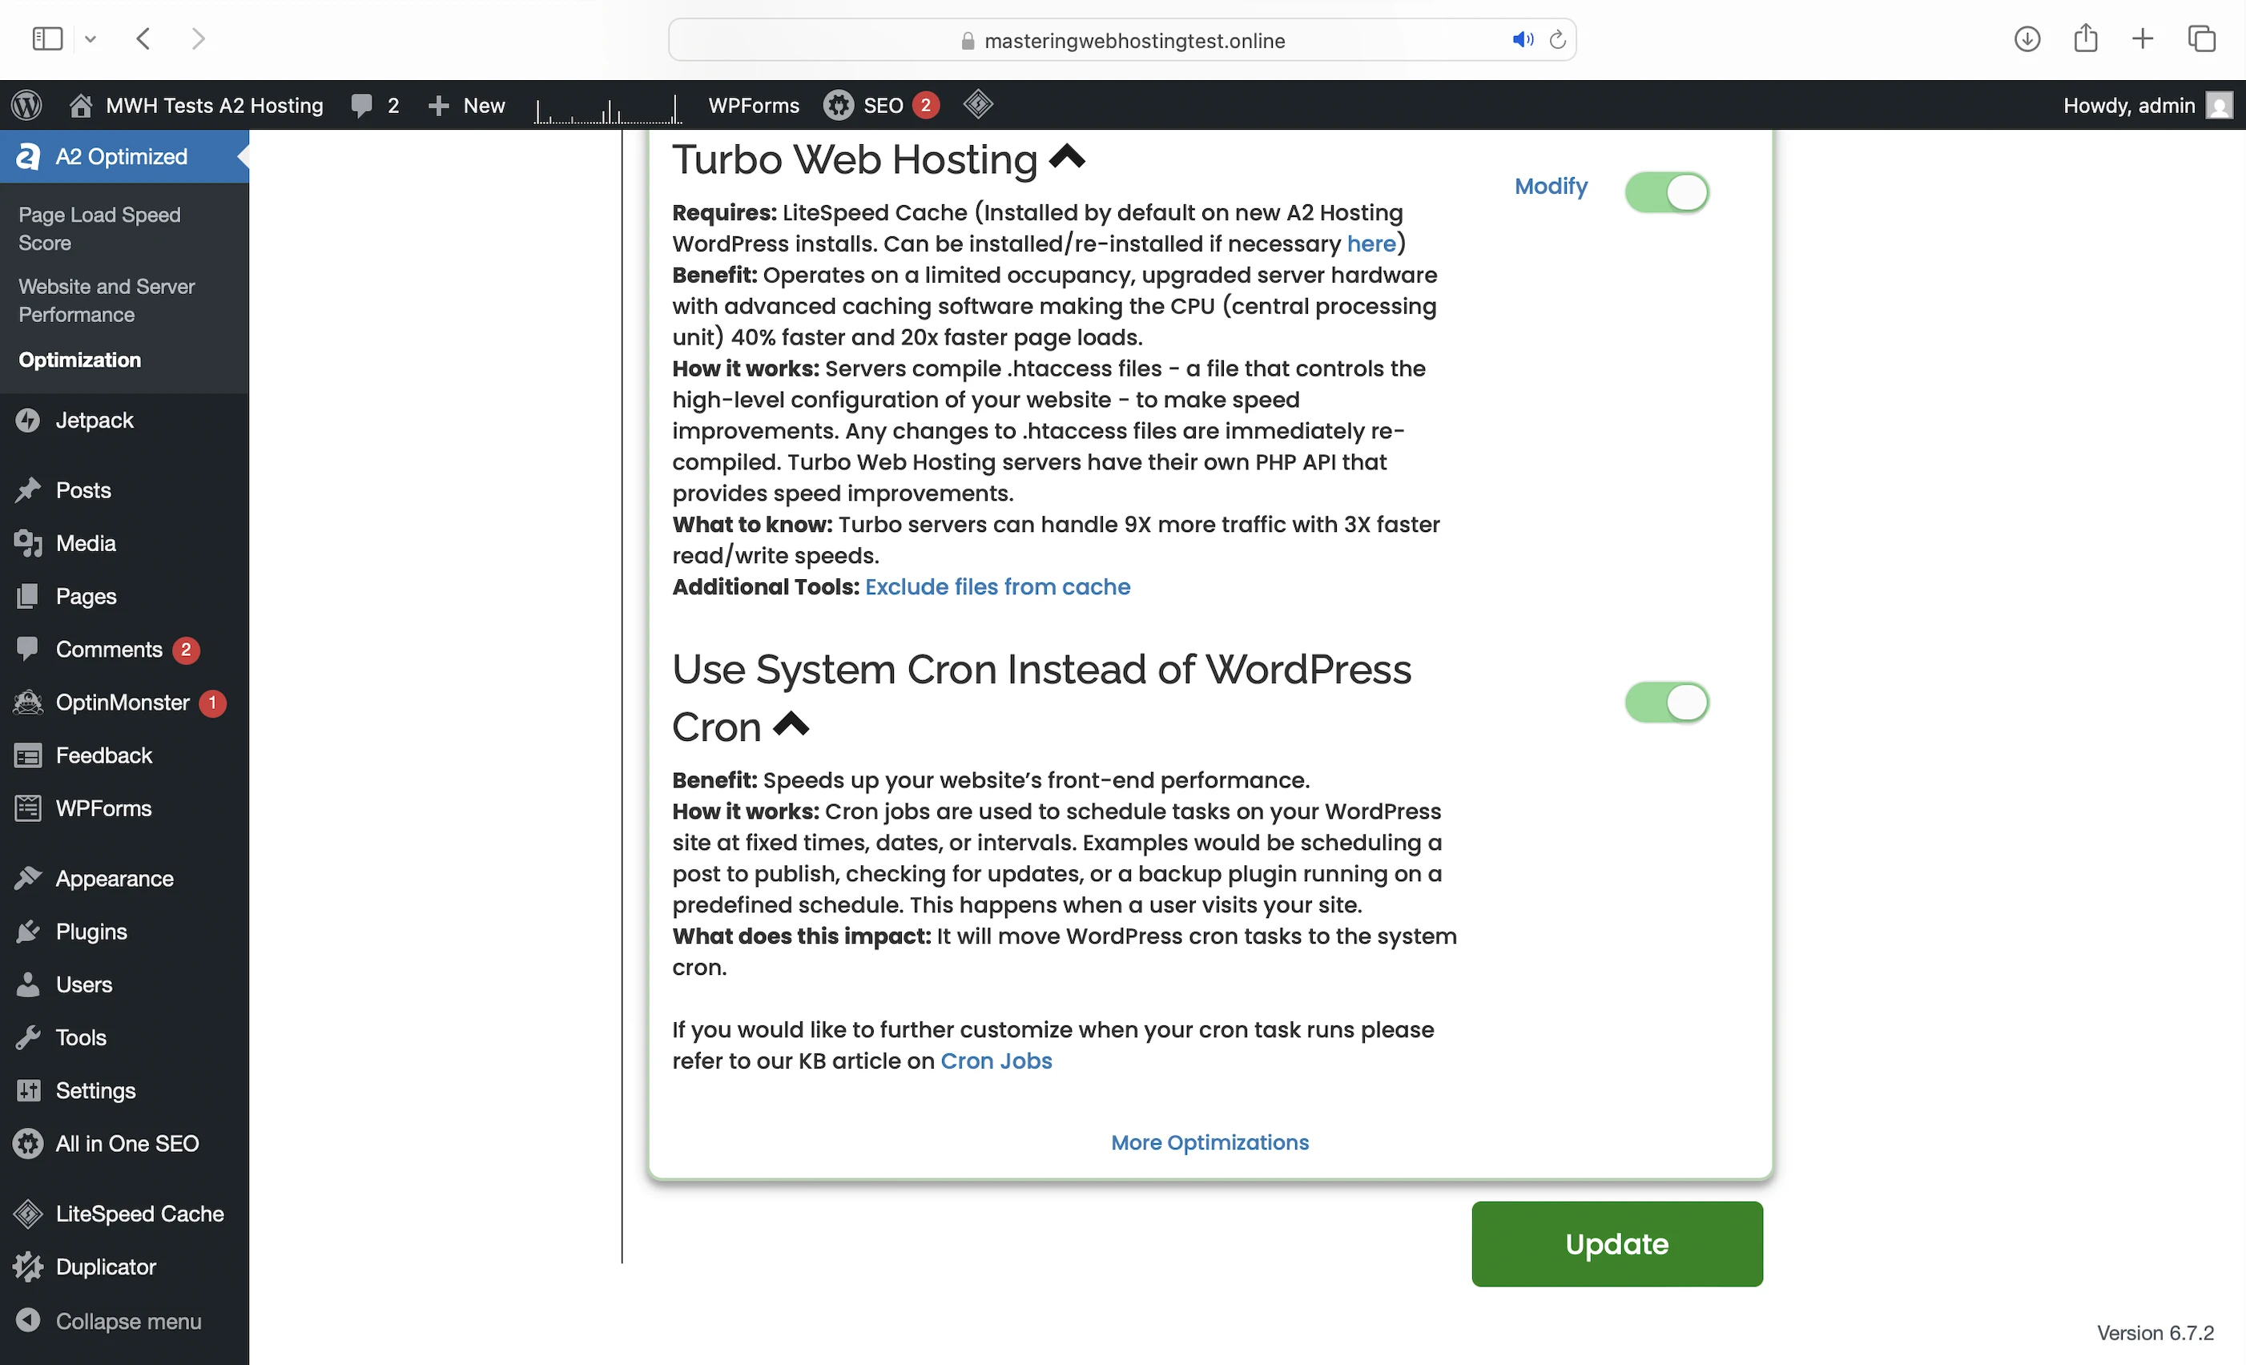
Task: Disable the System Cron toggle switch
Action: pyautogui.click(x=1666, y=702)
